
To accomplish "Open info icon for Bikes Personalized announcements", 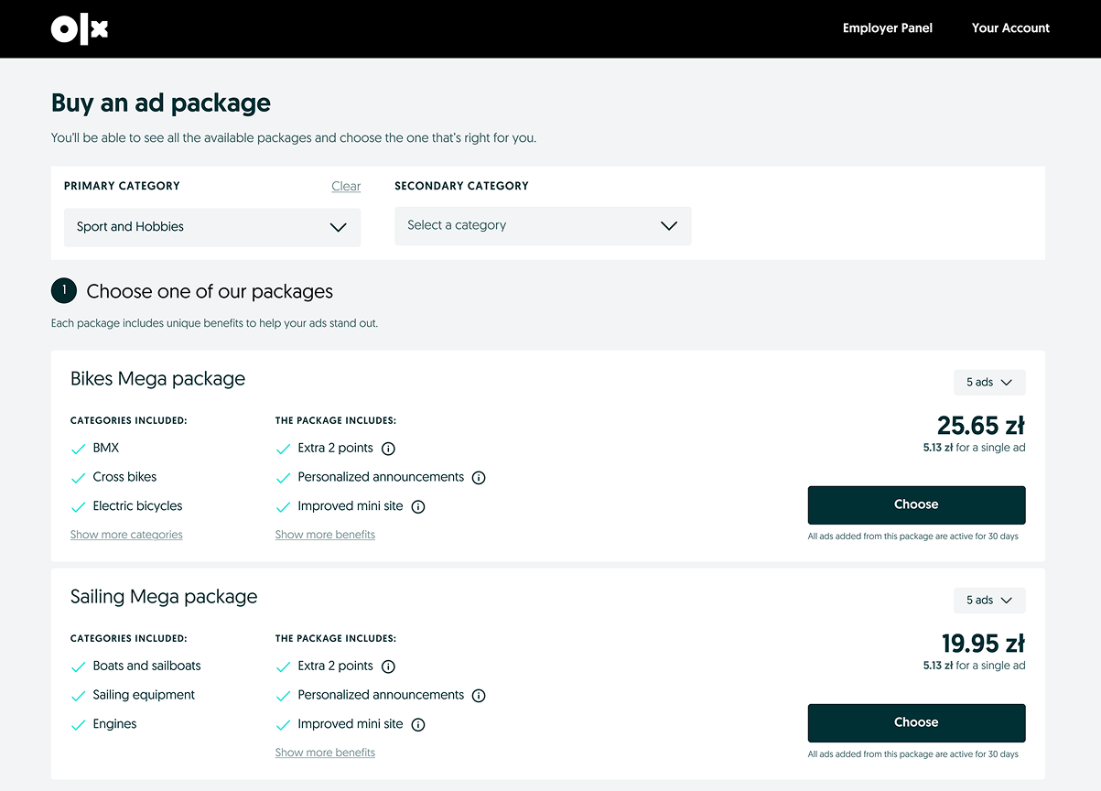I will tap(479, 478).
